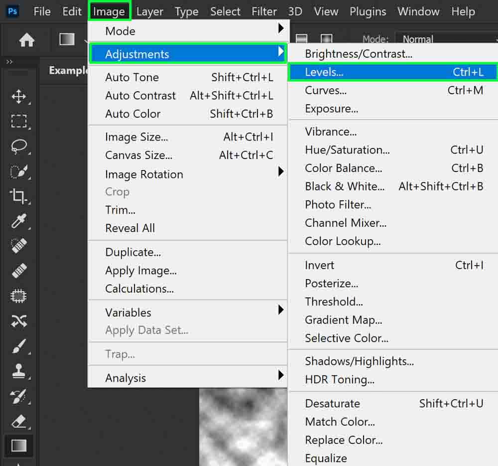Open the View menu
Screen dimensions: 498x466
point(326,12)
